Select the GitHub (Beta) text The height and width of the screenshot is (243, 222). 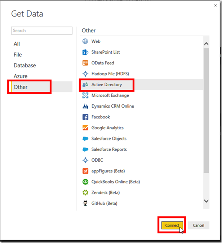(105, 203)
